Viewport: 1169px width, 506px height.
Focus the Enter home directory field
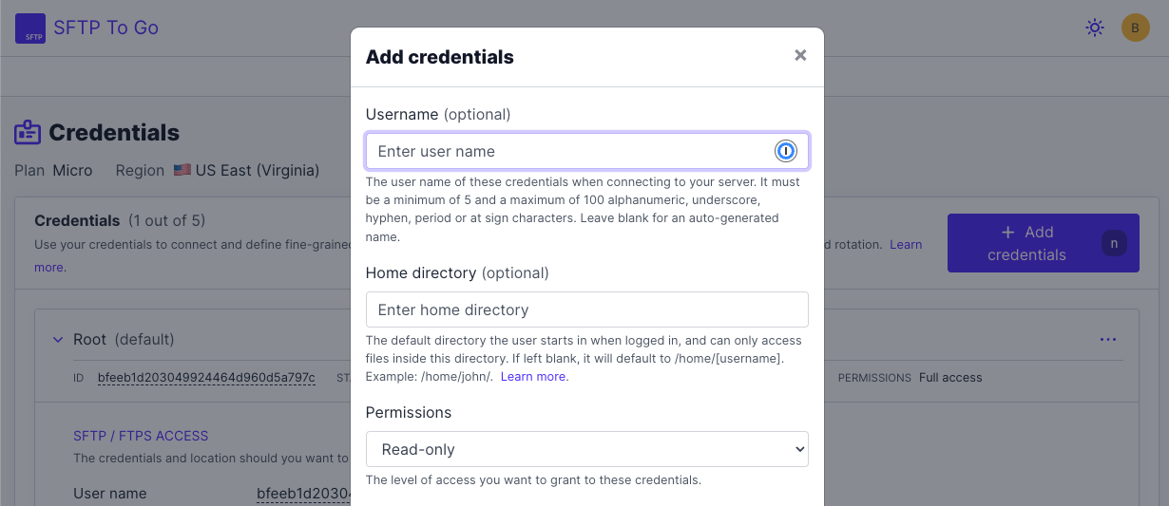coord(587,309)
